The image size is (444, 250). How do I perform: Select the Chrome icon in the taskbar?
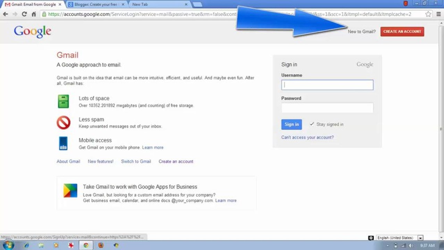click(x=86, y=245)
